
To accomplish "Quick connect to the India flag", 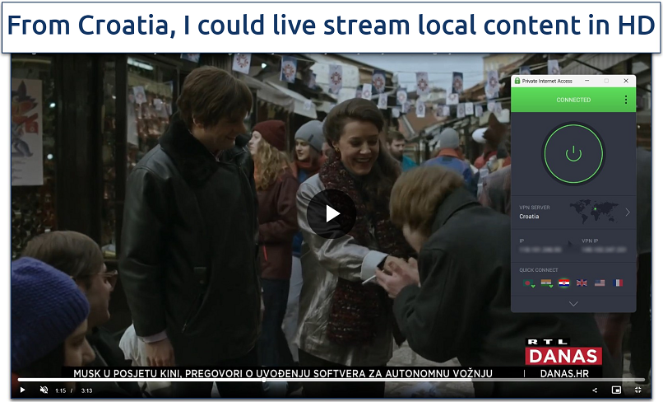I will (547, 283).
